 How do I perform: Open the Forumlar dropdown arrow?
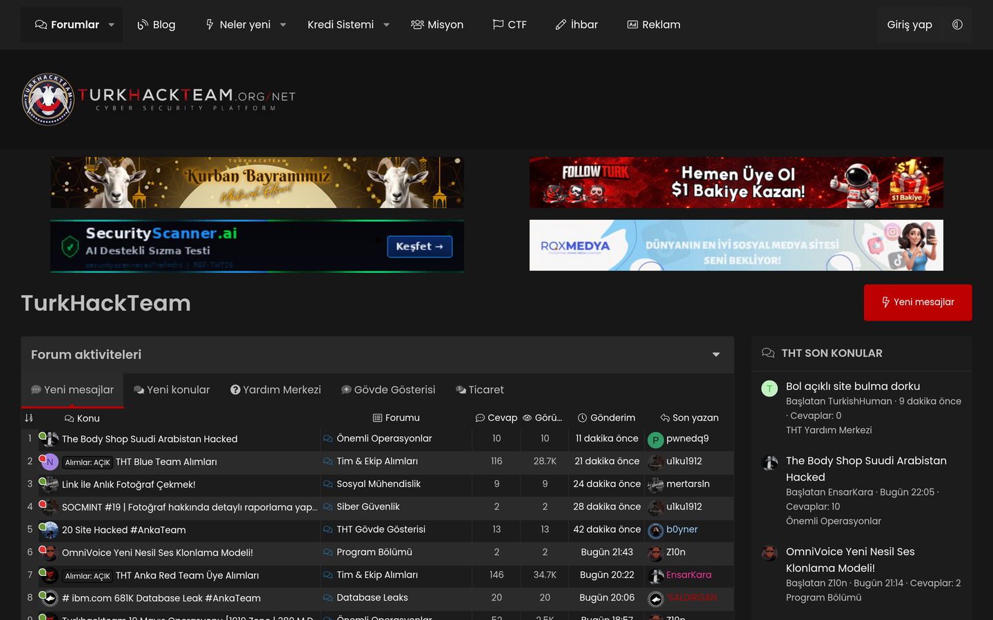[111, 25]
